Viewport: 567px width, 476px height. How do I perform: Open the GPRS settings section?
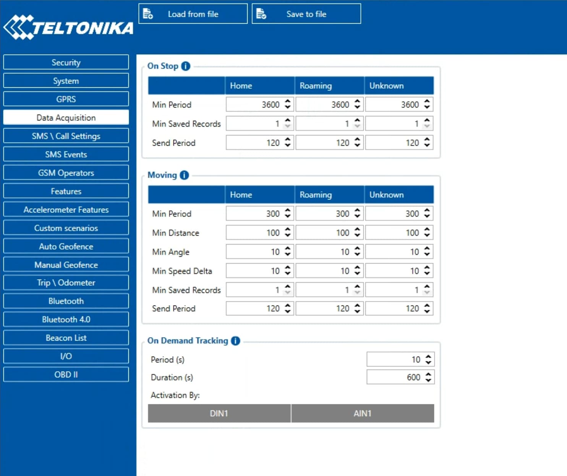66,99
